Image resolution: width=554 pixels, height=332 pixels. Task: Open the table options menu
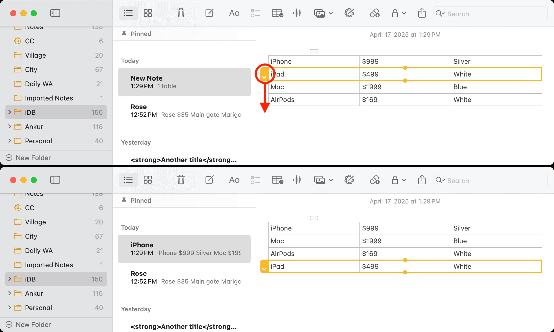(x=314, y=51)
